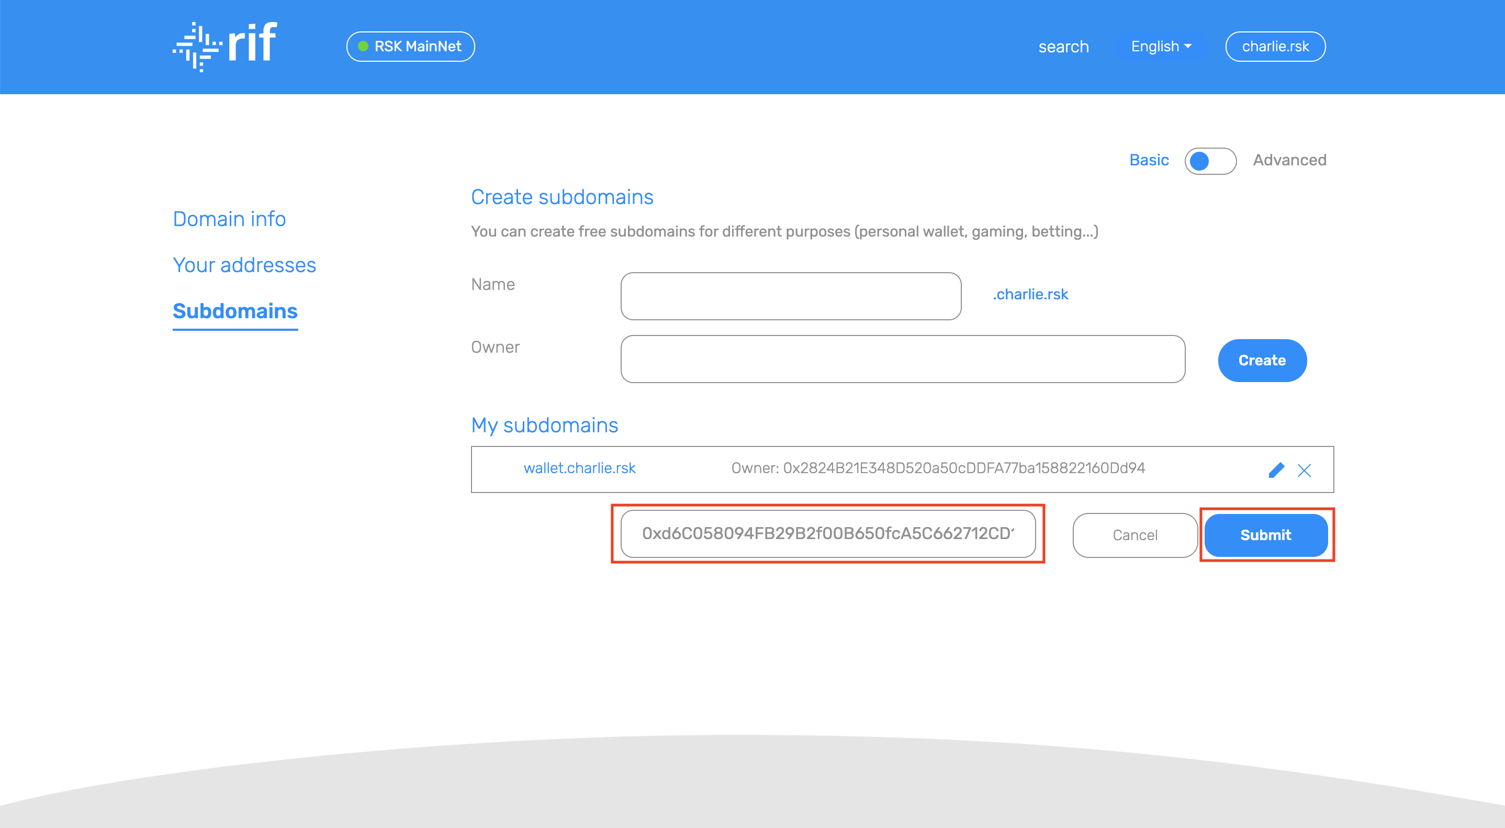This screenshot has width=1505, height=828.
Task: Click the close X icon for wallet.charlie.rsk
Action: click(x=1304, y=470)
